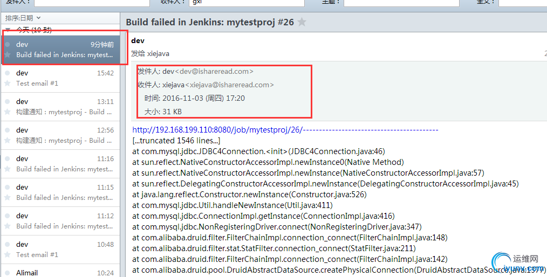Click the JDBC4Connection.<init> stack trace line
Image resolution: width=547 pixels, height=277 pixels.
coord(258,151)
